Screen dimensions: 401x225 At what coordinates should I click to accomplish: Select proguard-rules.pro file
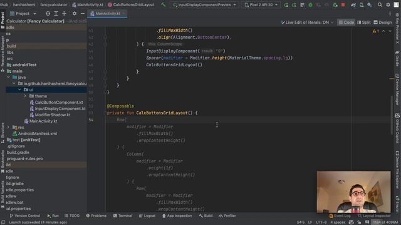[x=24, y=158]
